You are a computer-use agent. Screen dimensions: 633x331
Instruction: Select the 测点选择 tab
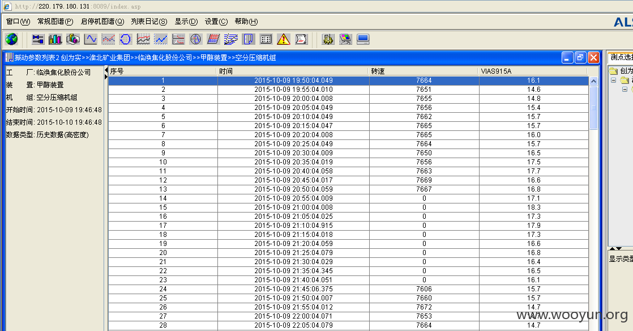coord(621,57)
